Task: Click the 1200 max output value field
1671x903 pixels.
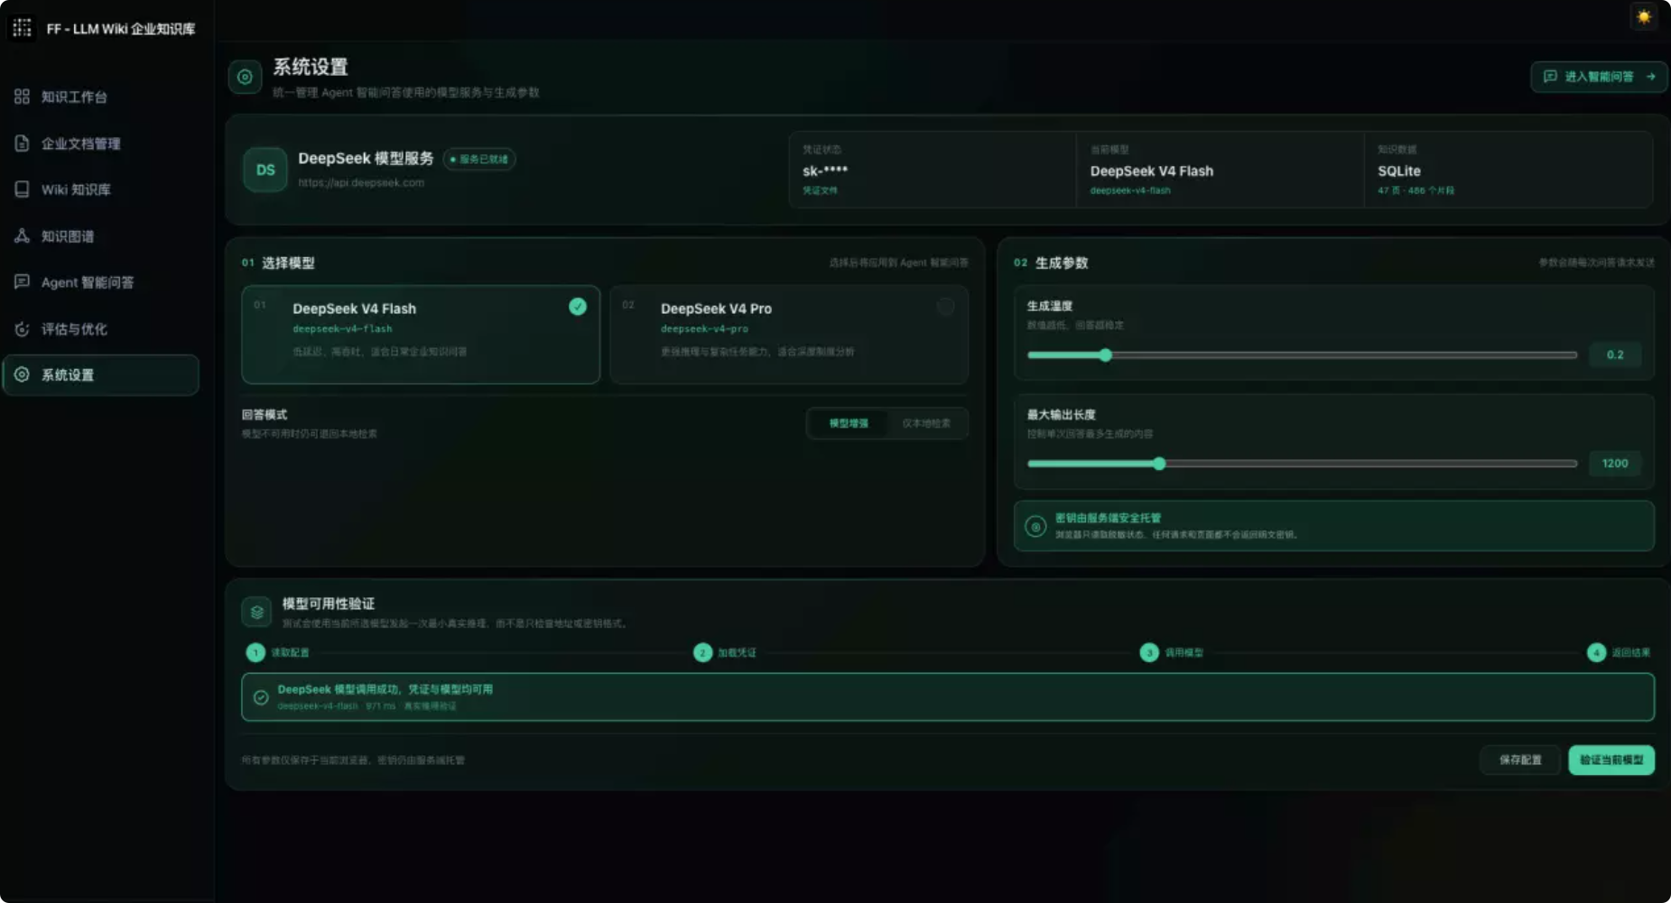Action: point(1615,463)
